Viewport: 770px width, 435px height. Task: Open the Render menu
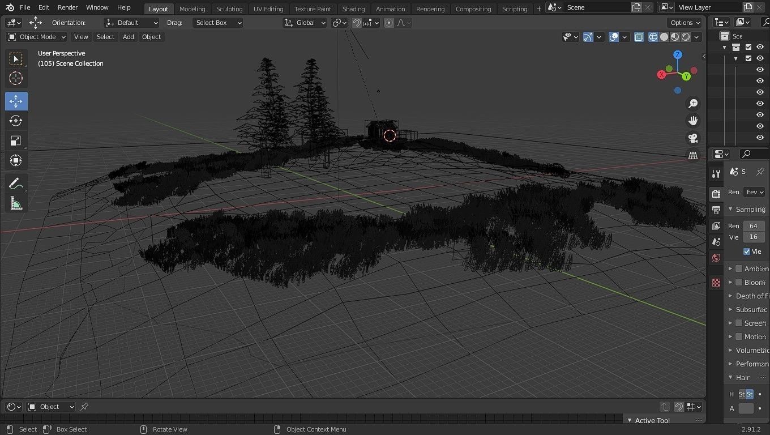click(67, 7)
